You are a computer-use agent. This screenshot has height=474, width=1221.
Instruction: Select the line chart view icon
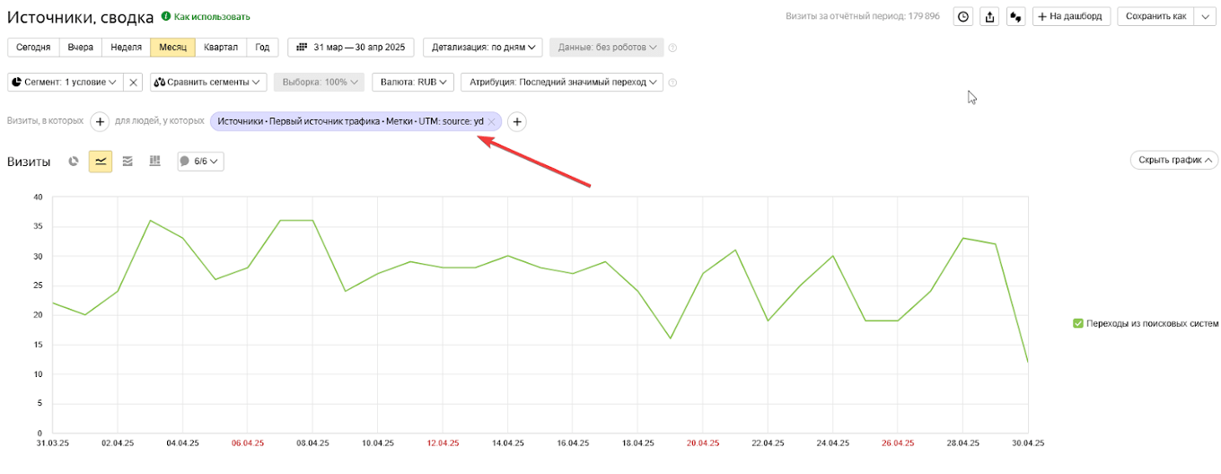[101, 162]
